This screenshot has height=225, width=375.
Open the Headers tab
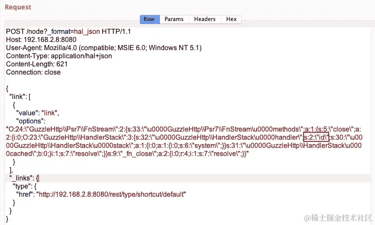205,19
